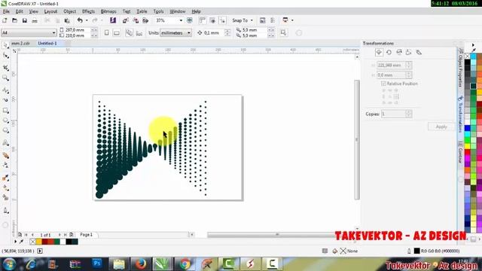
Task: Toggle Show guidelines button
Action: (x=223, y=20)
